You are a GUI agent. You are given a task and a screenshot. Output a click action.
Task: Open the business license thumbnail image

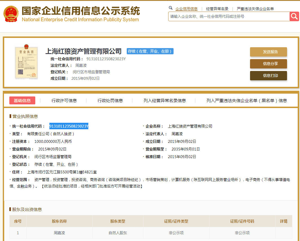pos(27,62)
